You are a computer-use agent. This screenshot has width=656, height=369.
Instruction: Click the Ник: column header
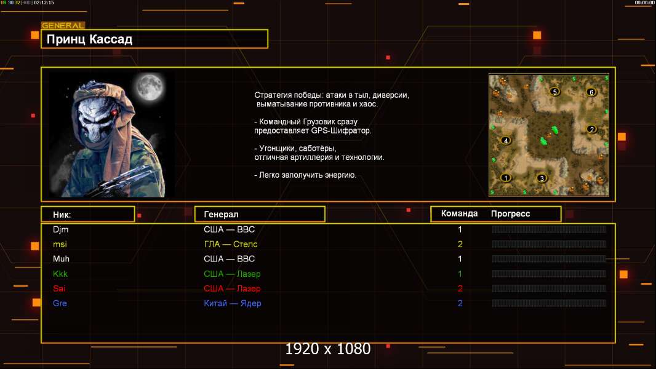(88, 215)
